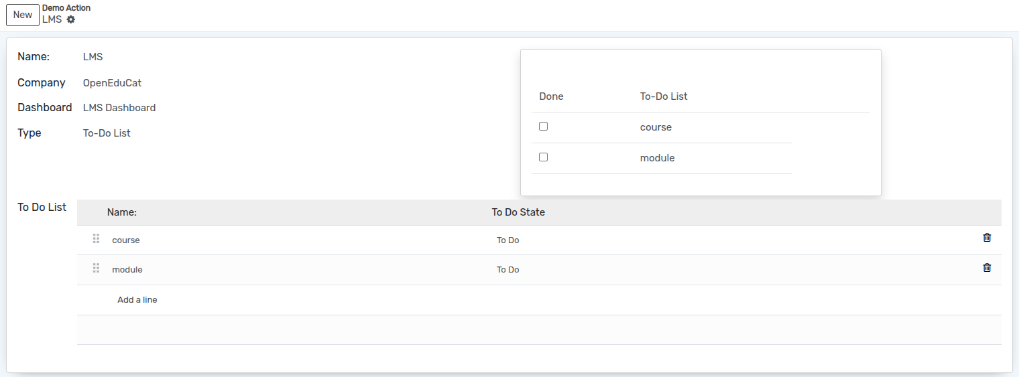Click the To Do state of module row
The image size is (1019, 377).
coord(508,270)
